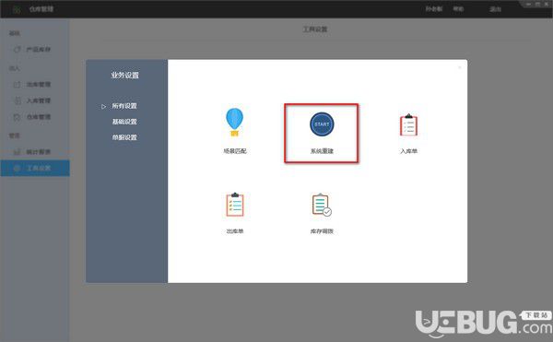Open 产品库存 in the main sidebar
The image size is (553, 342).
pos(39,50)
